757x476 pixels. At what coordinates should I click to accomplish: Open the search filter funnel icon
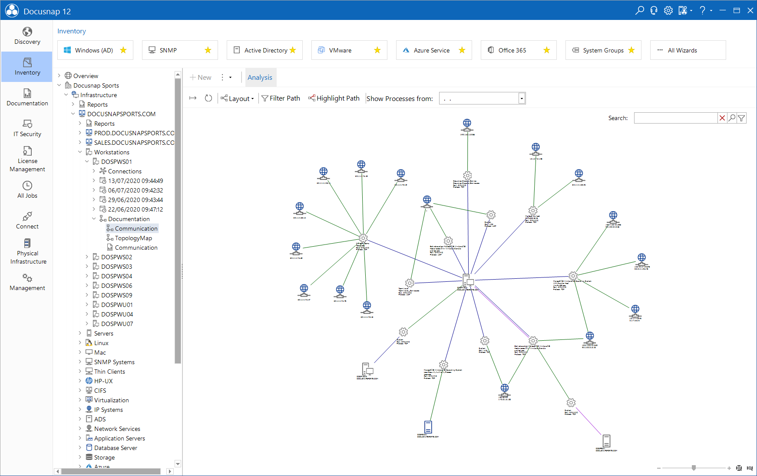742,118
